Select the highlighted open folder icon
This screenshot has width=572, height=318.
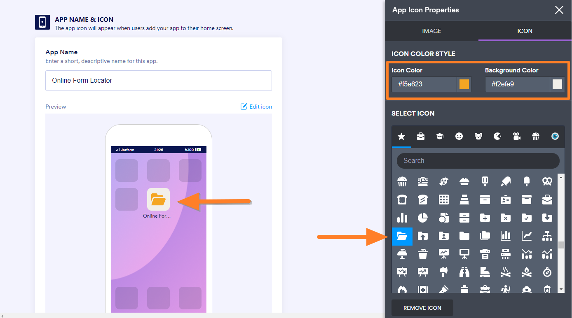click(402, 236)
